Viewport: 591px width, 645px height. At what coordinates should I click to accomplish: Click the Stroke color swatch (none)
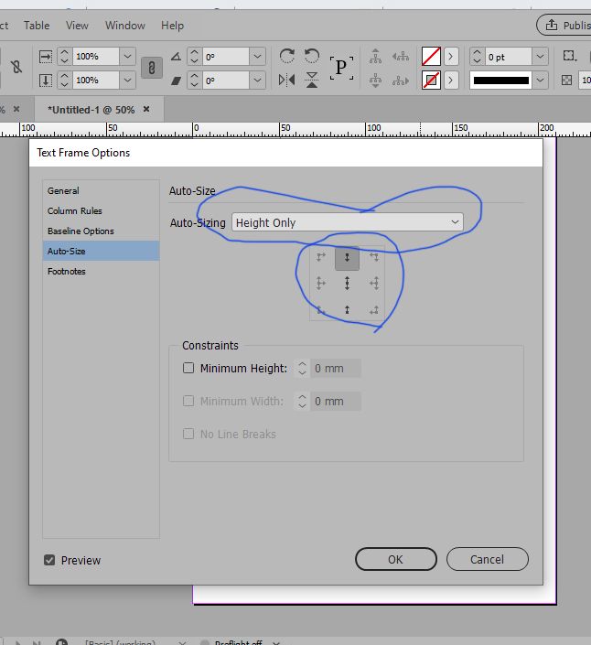pos(431,81)
